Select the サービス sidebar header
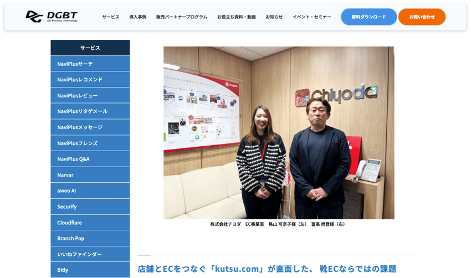Screen dimensions: 471x278 pyautogui.click(x=90, y=48)
